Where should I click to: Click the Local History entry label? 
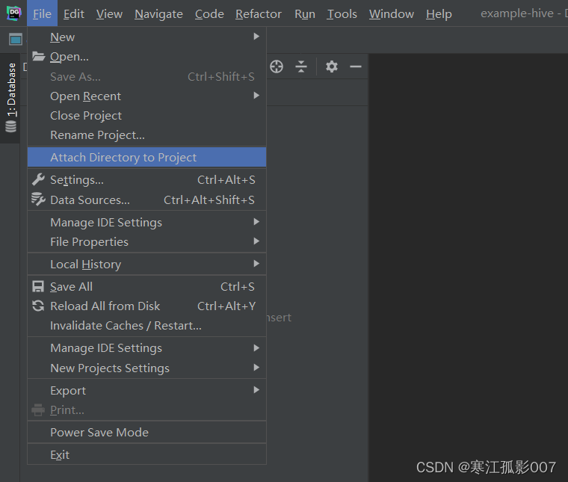click(85, 265)
